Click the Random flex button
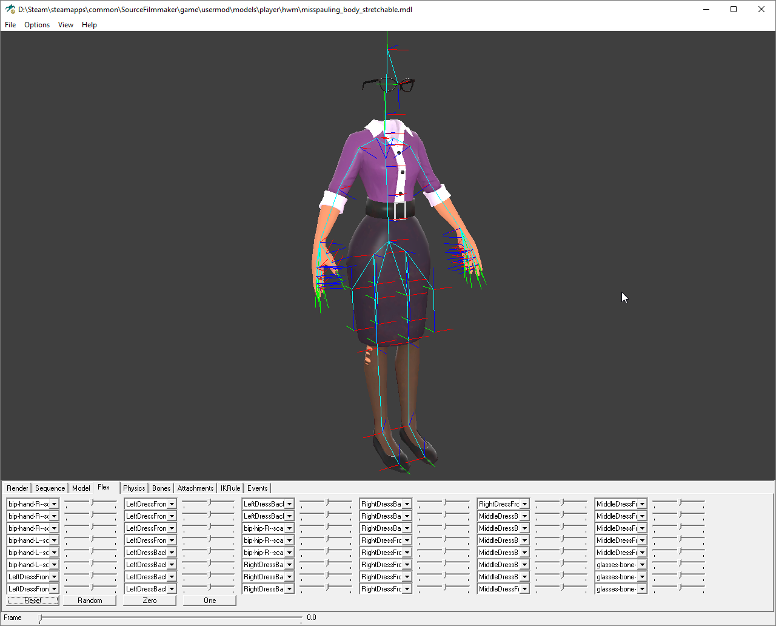Screen dimensions: 776x626 click(x=90, y=601)
